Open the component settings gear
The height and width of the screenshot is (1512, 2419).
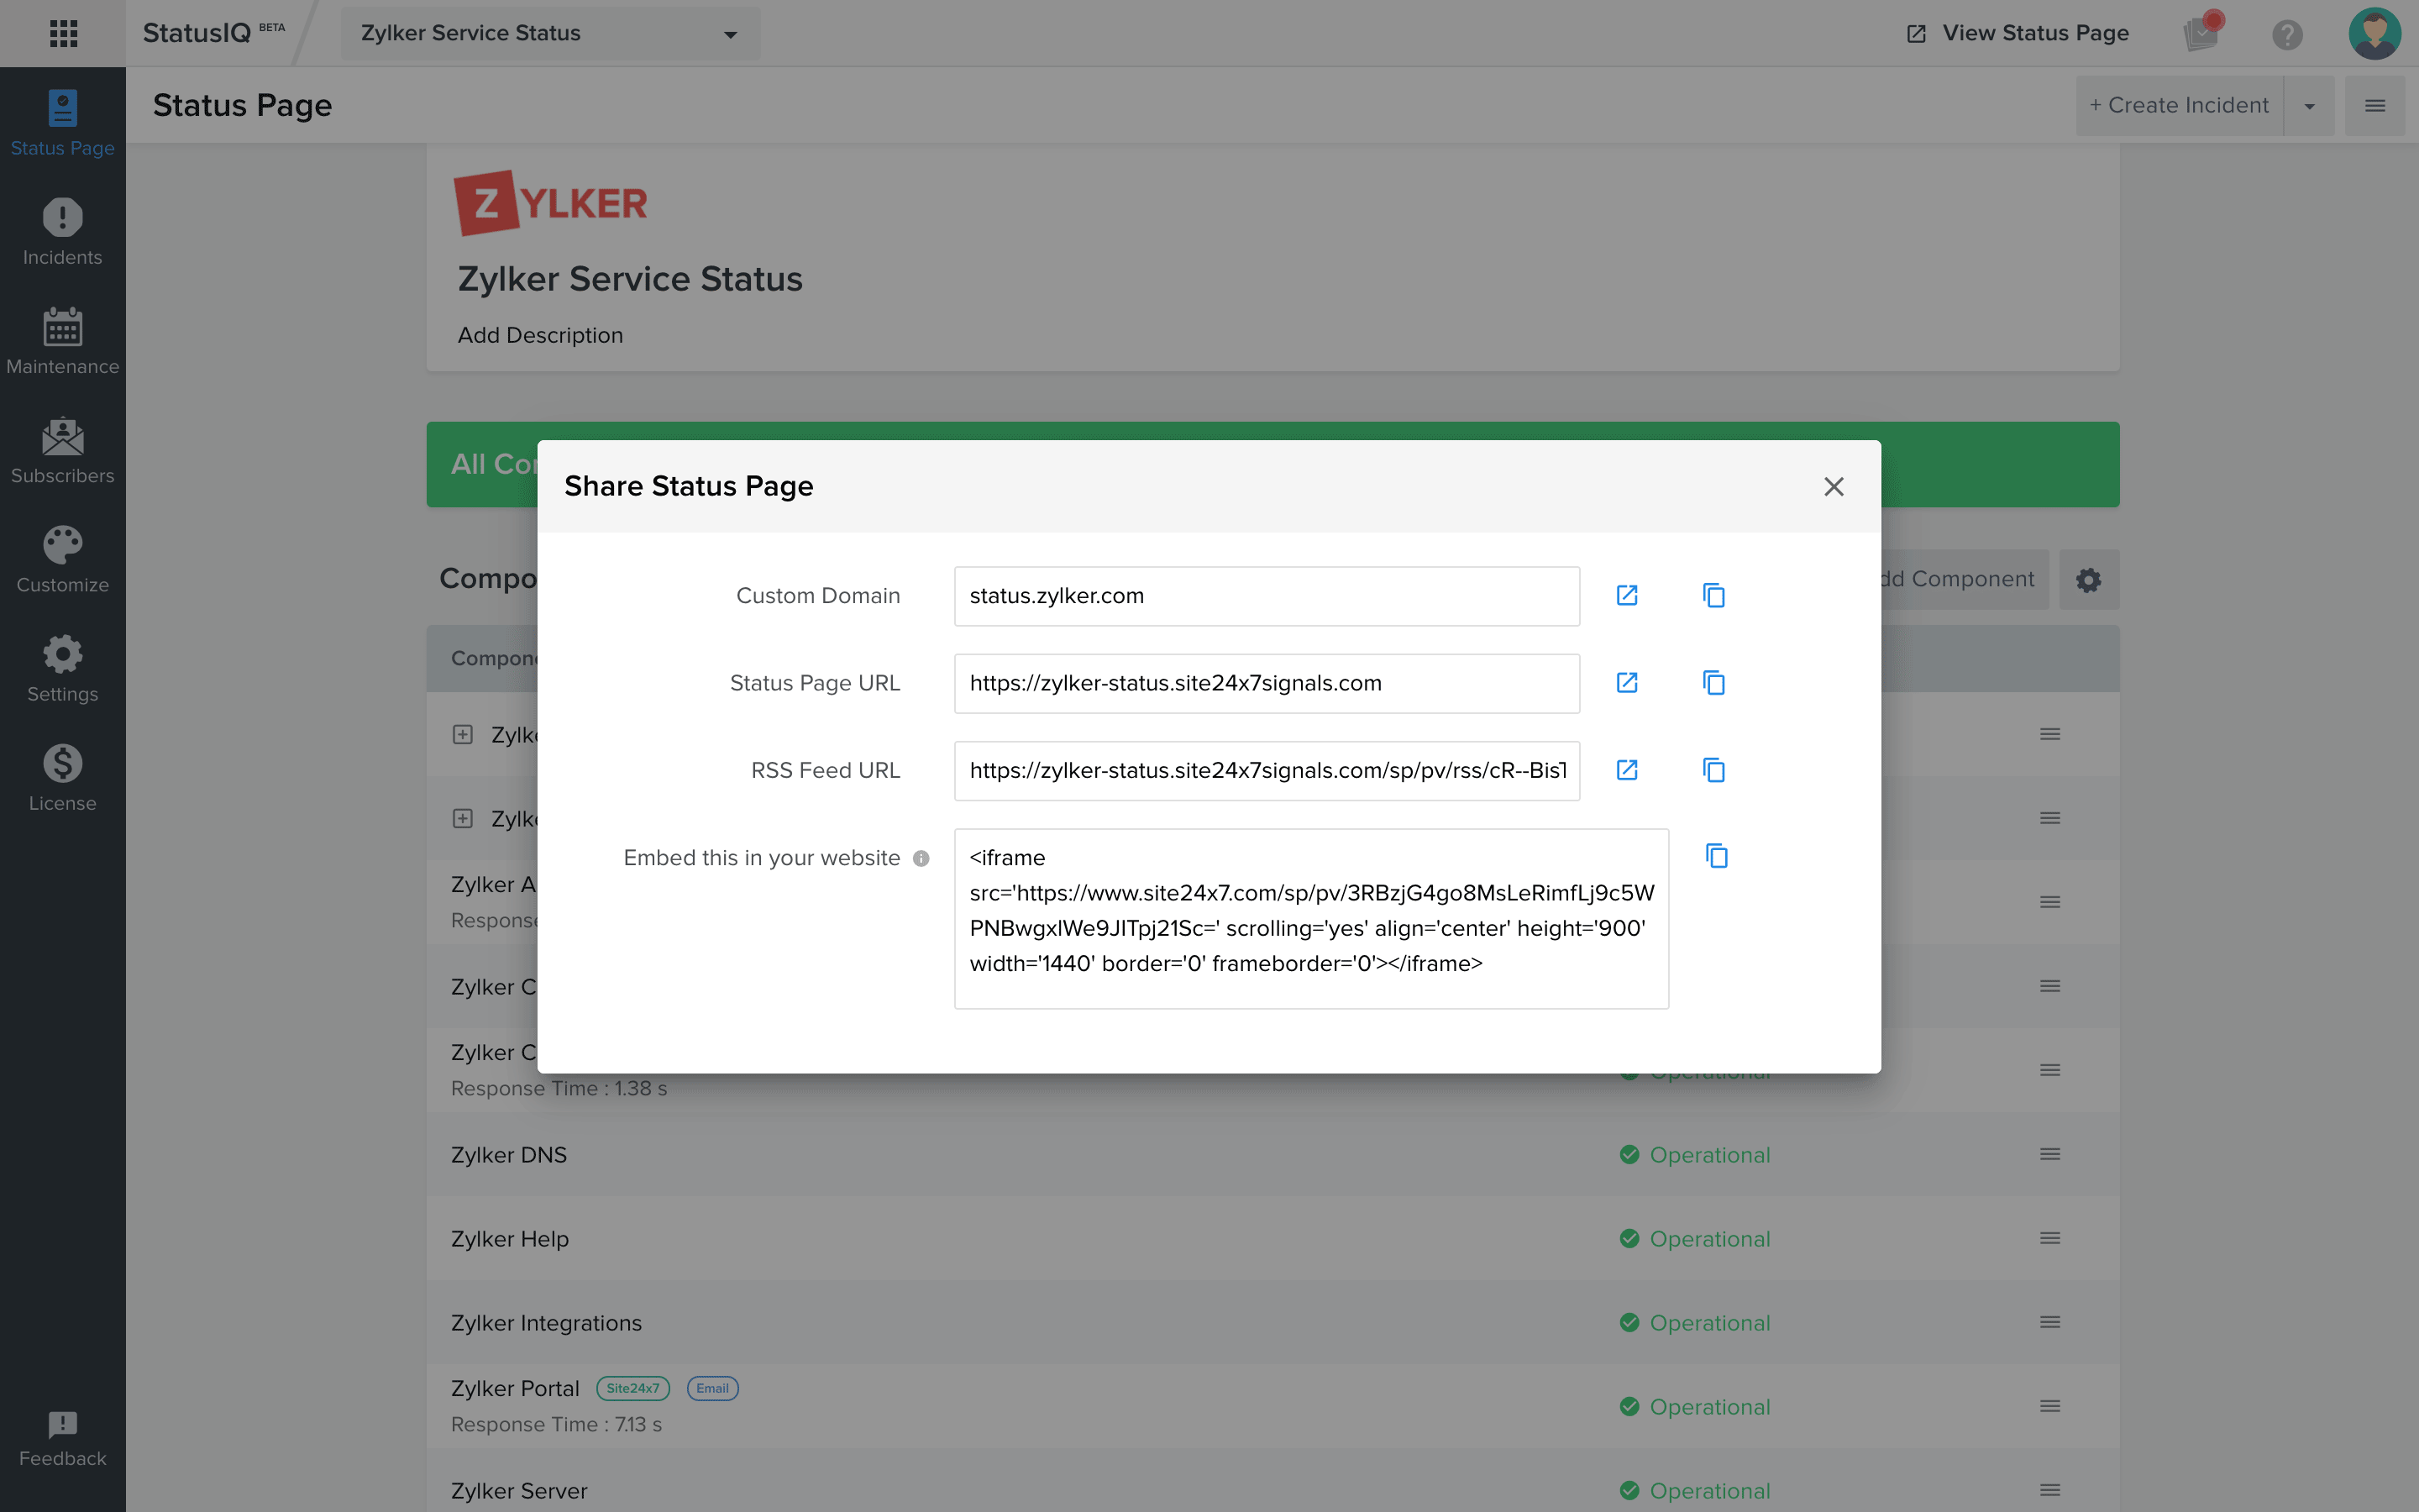(2088, 579)
